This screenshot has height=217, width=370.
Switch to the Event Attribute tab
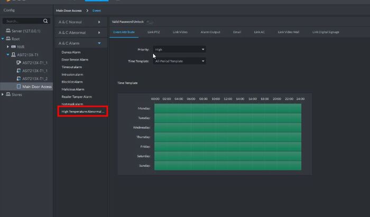pos(124,32)
